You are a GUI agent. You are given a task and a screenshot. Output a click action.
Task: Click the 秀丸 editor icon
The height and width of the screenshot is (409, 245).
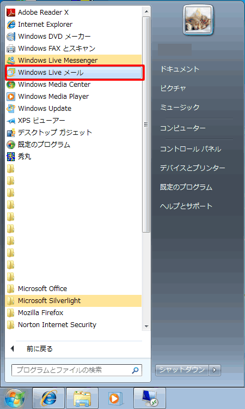[x=11, y=157]
